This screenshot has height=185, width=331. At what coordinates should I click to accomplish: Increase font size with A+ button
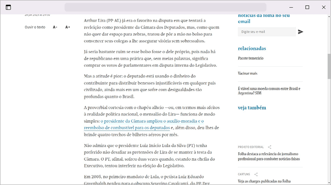(x=67, y=27)
